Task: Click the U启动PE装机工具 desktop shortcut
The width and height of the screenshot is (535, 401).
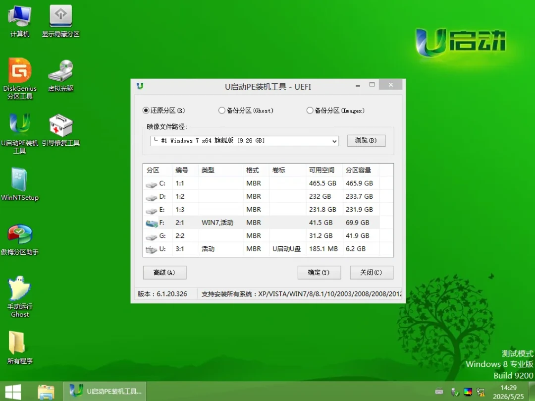Action: [x=20, y=133]
